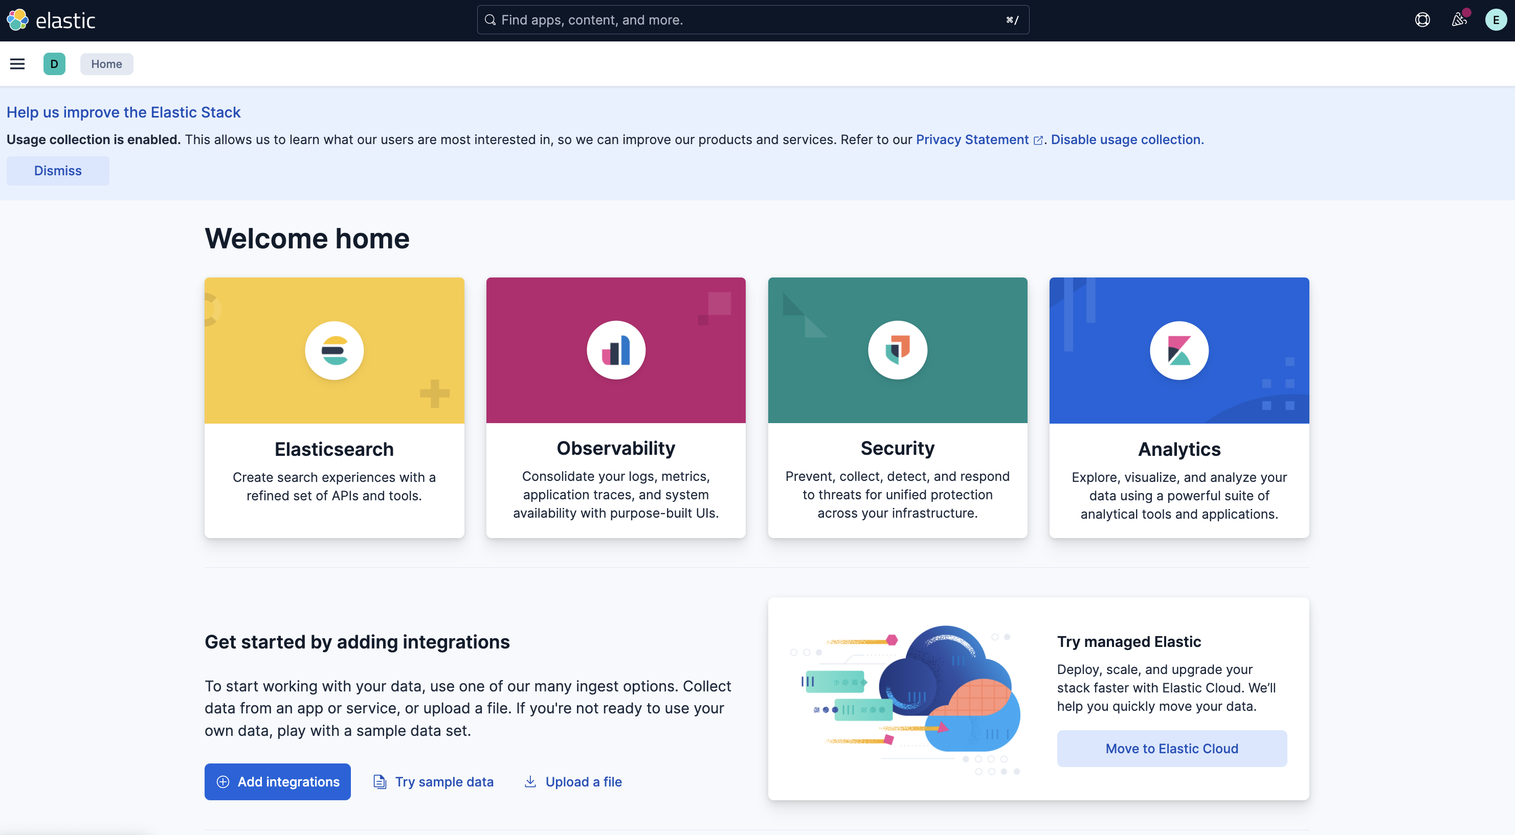Dismiss the usage collection banner
Image resolution: width=1515 pixels, height=835 pixels.
point(58,170)
